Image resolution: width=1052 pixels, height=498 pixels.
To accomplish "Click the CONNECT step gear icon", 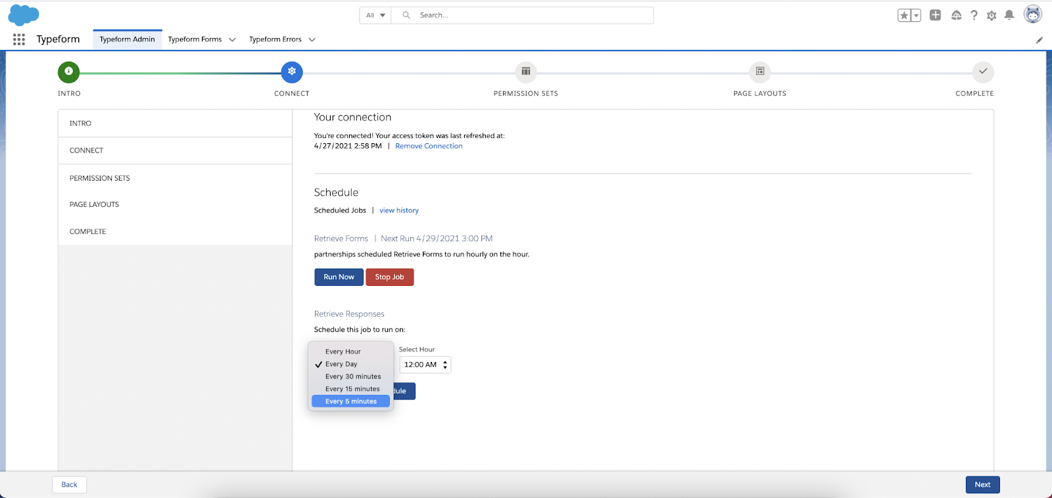I will [x=292, y=72].
